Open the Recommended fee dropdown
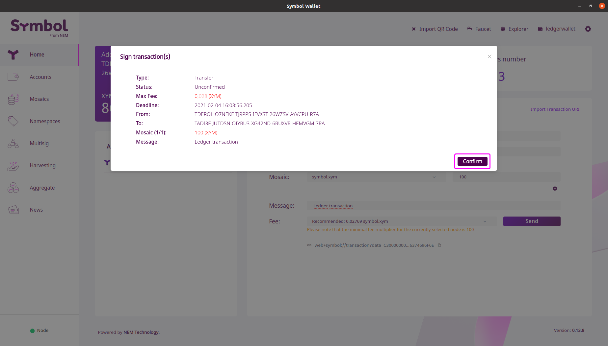The width and height of the screenshot is (608, 346). 402,221
